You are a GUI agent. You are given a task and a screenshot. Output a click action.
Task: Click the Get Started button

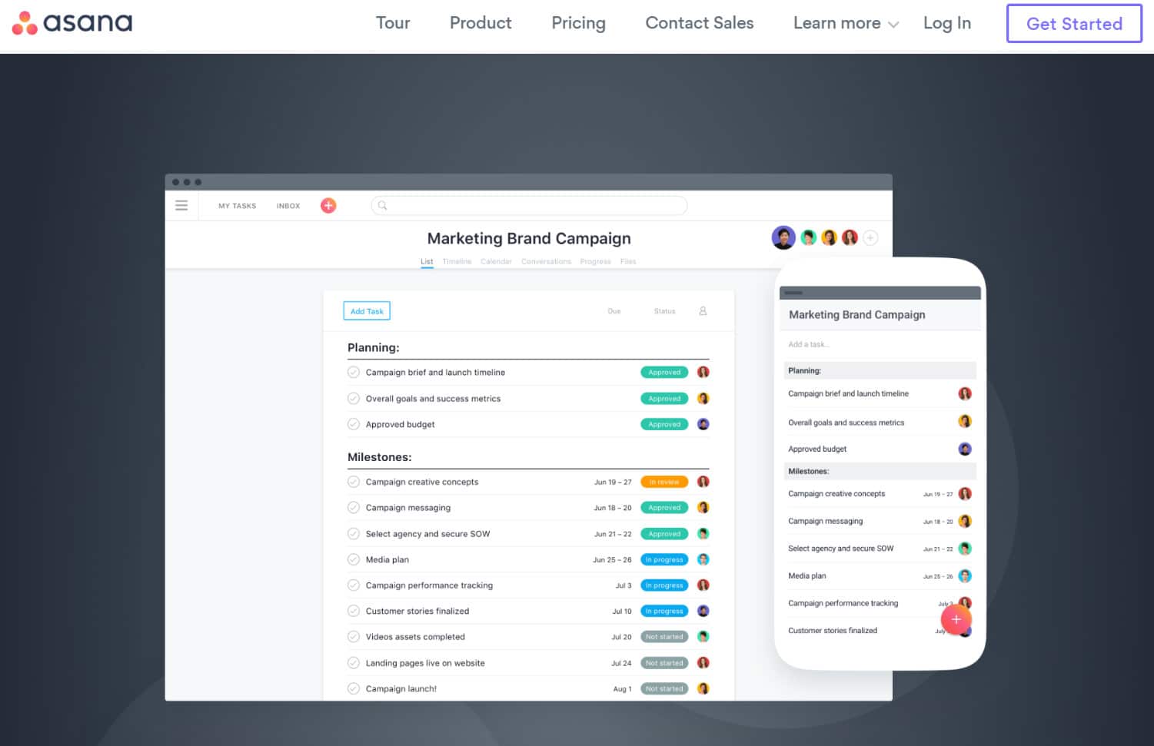(x=1074, y=24)
